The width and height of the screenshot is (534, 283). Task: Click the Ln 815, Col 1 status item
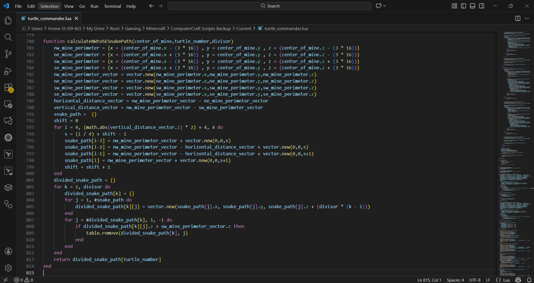tap(429, 280)
